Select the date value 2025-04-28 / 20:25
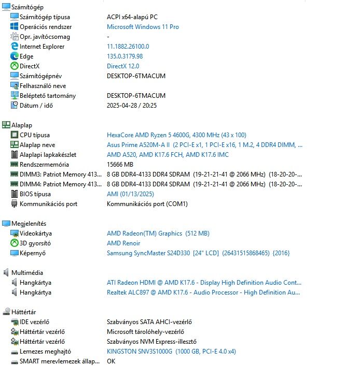This screenshot has height=366, width=347. pyautogui.click(x=132, y=105)
